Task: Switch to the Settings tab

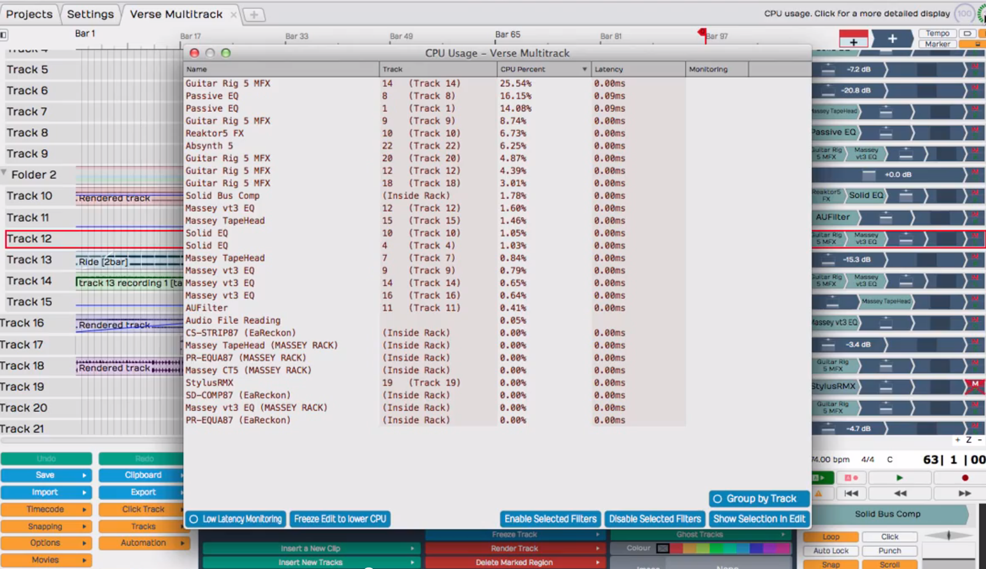Action: 90,14
